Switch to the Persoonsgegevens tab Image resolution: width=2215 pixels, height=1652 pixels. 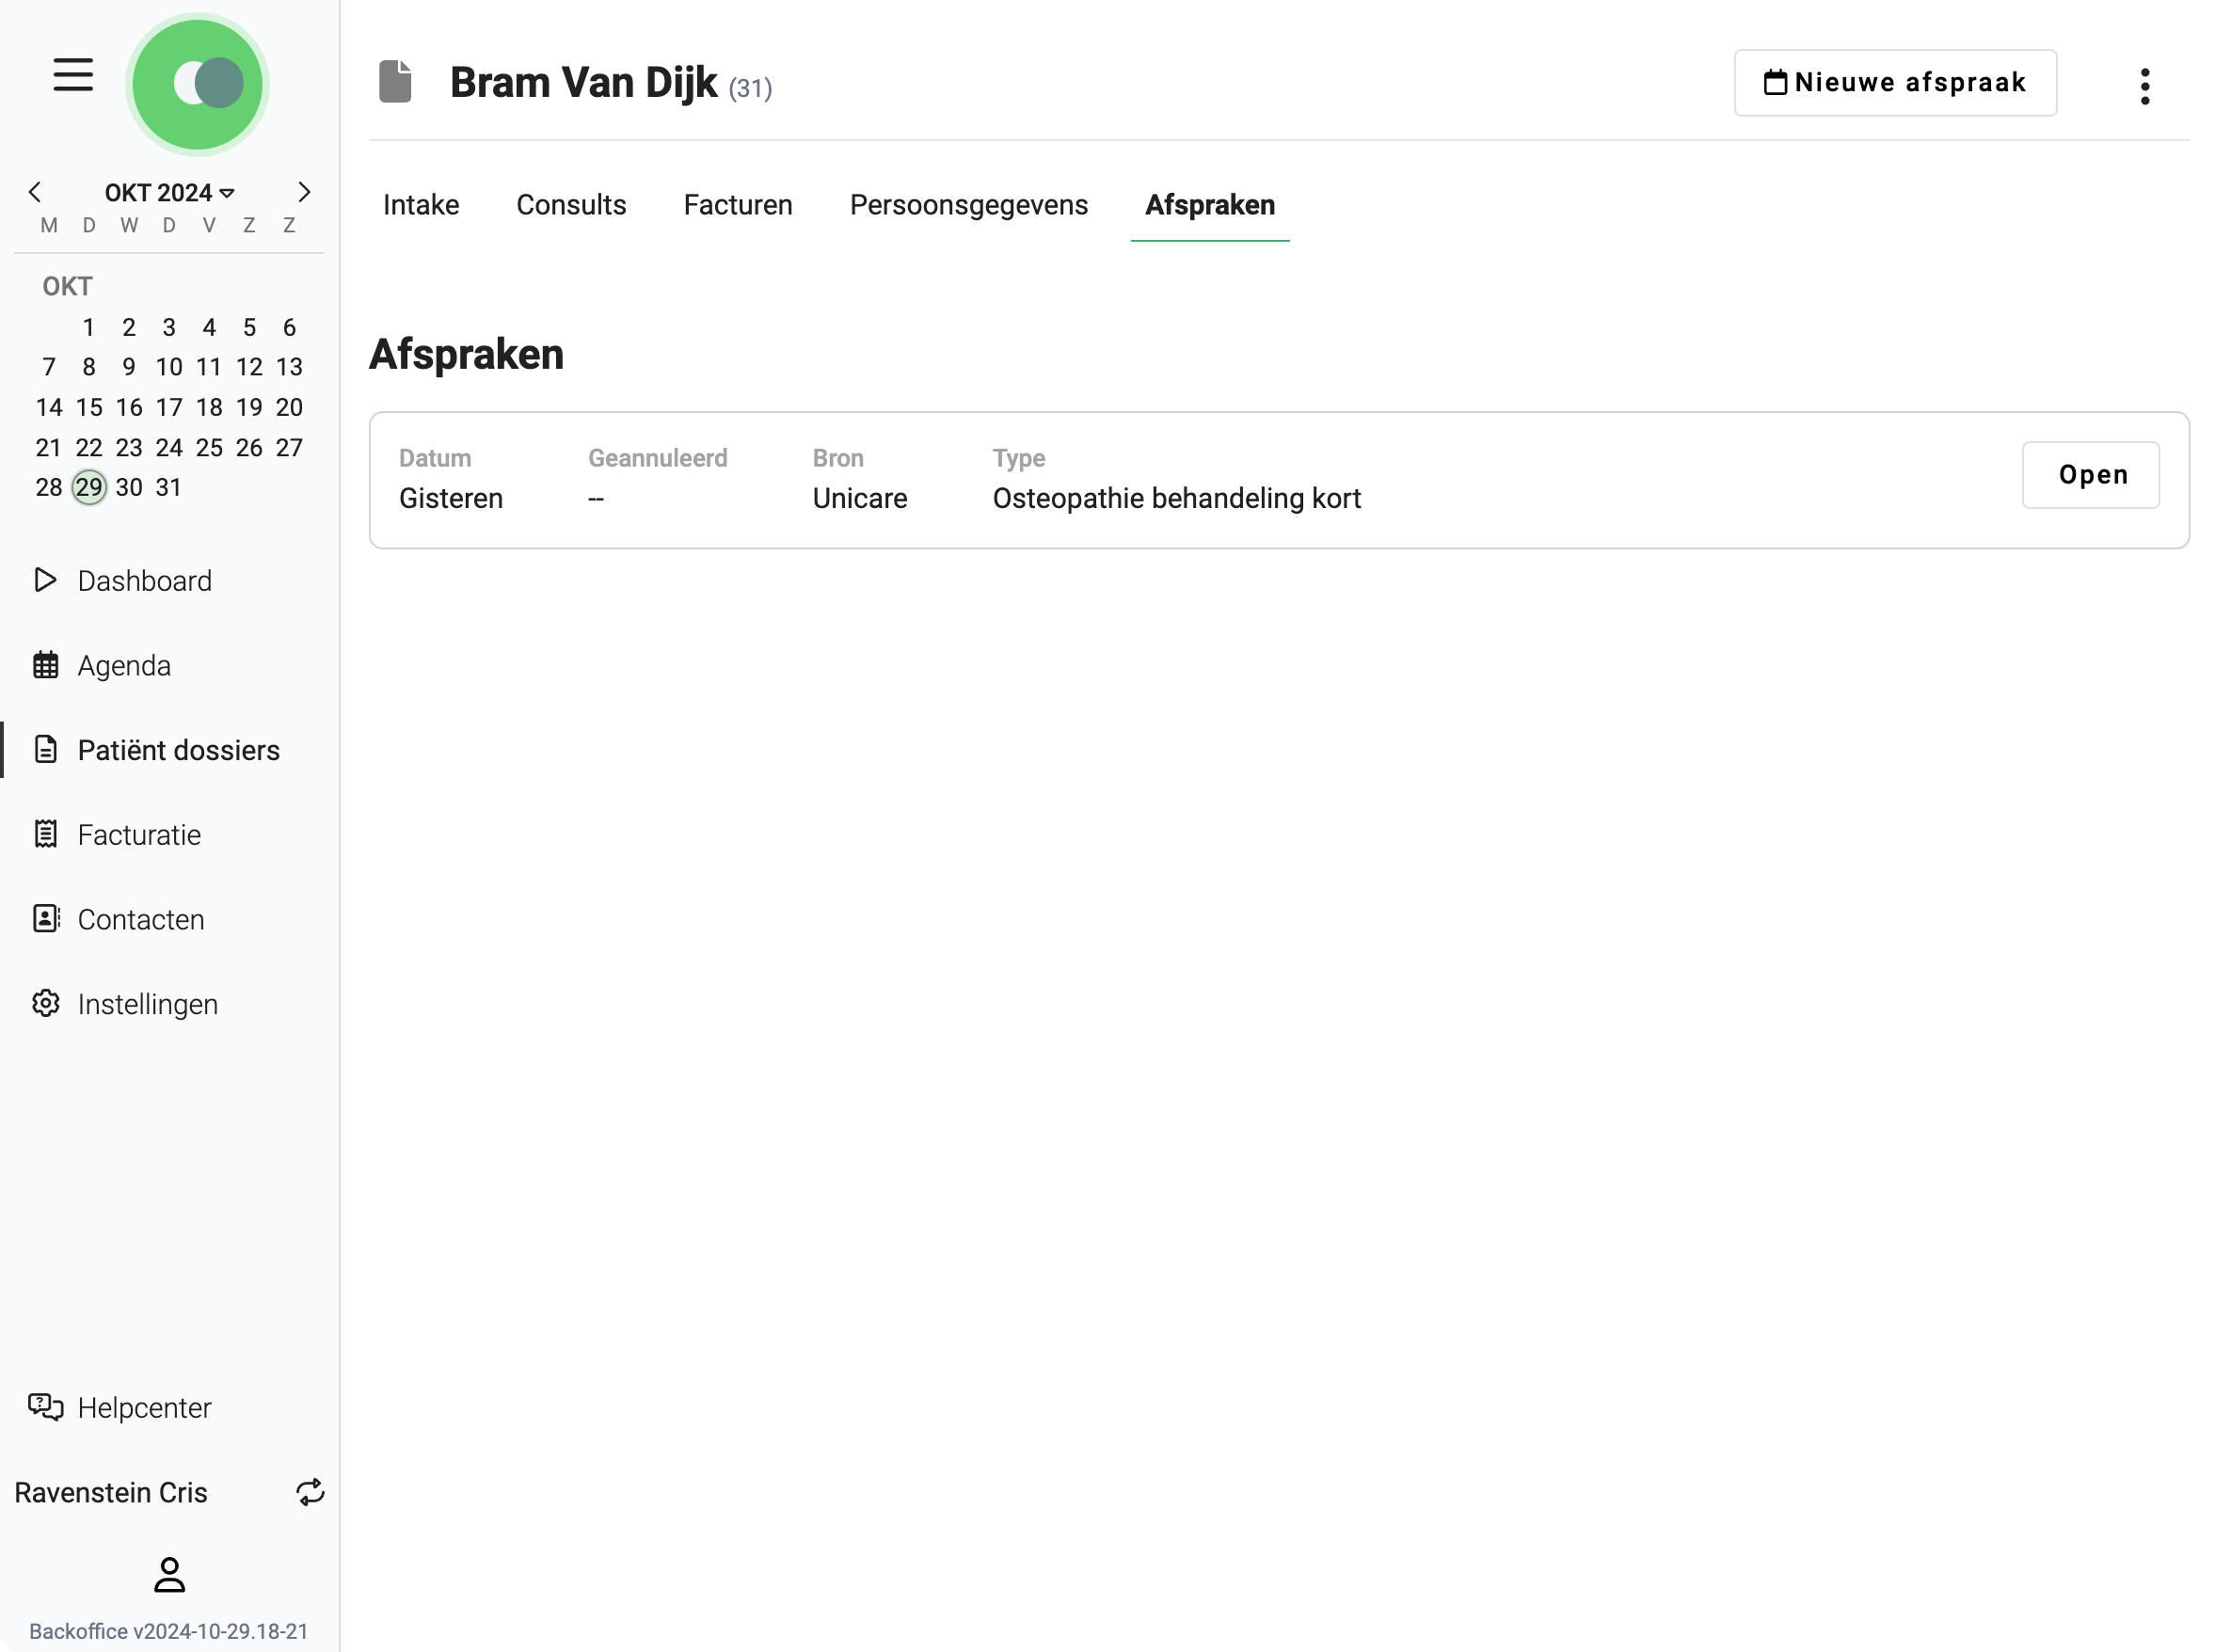click(x=968, y=205)
